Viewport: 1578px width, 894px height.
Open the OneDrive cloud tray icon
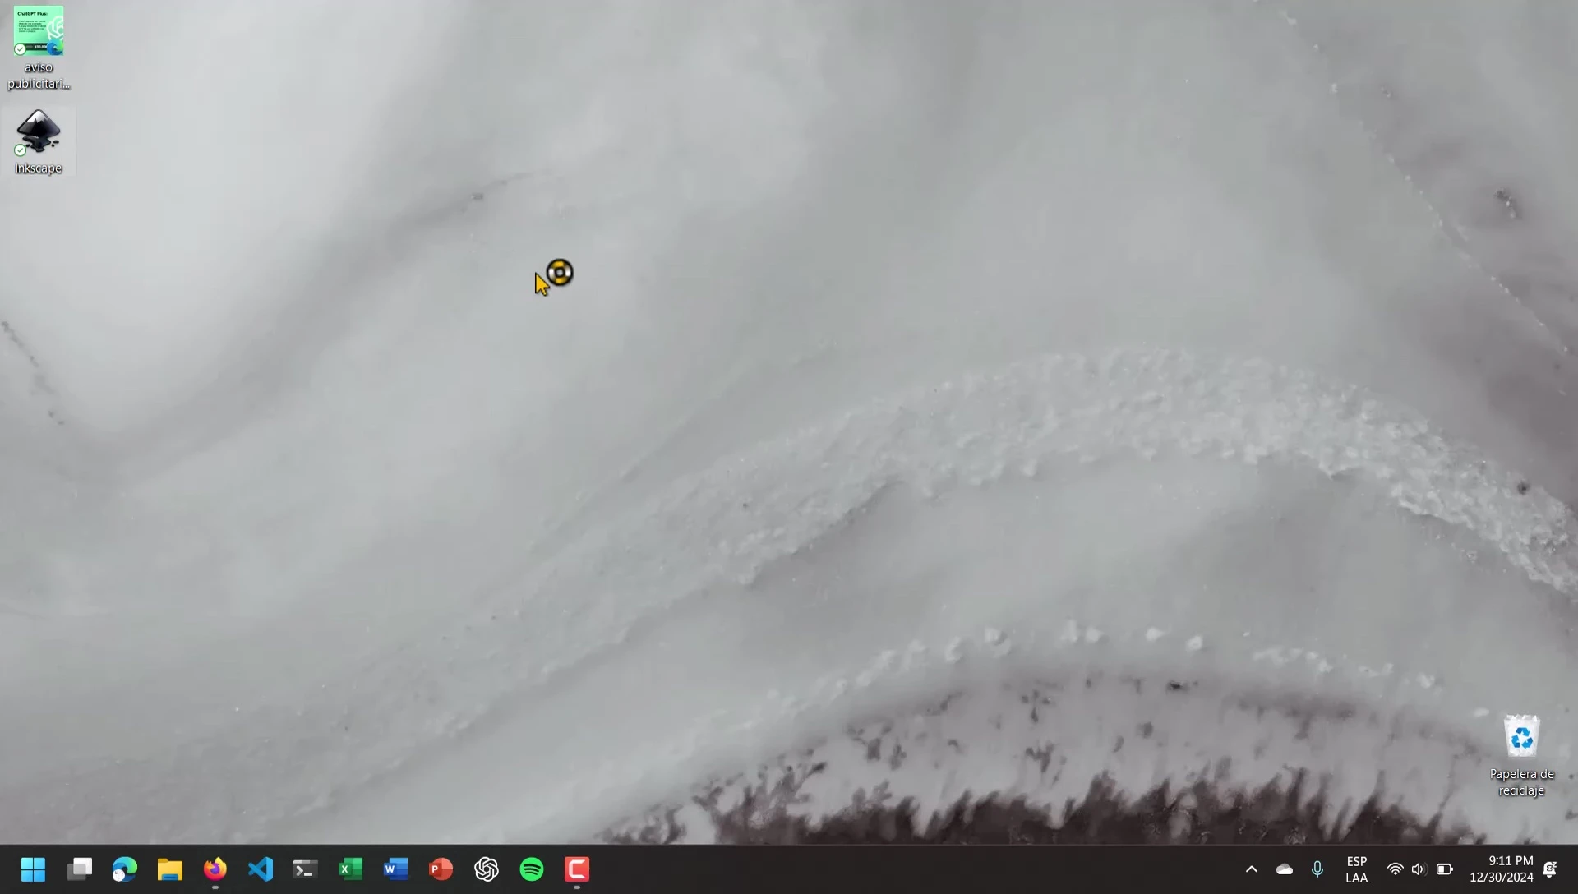tap(1285, 869)
